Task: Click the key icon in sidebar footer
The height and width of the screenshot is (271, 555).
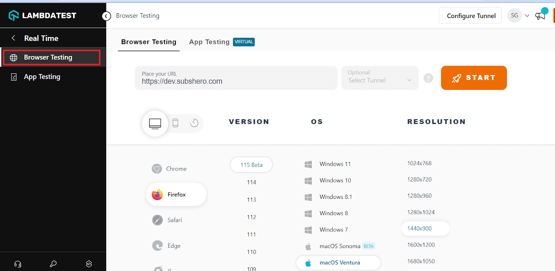Action: pyautogui.click(x=53, y=264)
